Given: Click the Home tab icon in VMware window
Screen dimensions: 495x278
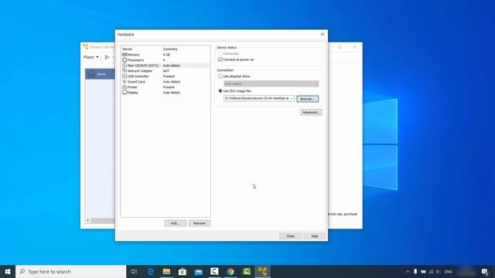Looking at the screenshot, I should click(x=91, y=74).
